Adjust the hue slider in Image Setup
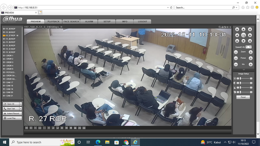This screenshot has height=146, width=260. click(x=245, y=92)
